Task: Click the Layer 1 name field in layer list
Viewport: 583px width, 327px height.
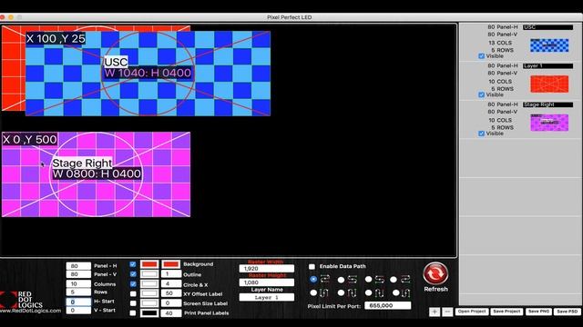Action: [x=548, y=66]
